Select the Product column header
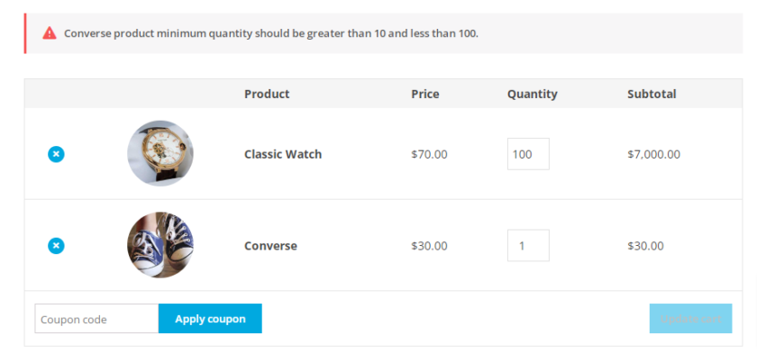Screen dimensions: 757x363 (x=267, y=94)
